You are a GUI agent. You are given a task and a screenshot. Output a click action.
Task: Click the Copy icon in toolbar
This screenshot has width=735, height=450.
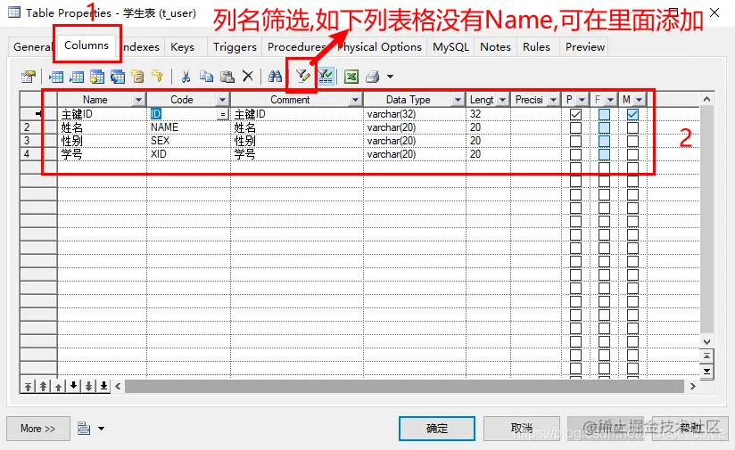[x=206, y=77]
